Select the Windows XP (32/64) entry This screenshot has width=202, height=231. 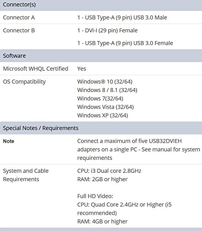pos(103,115)
